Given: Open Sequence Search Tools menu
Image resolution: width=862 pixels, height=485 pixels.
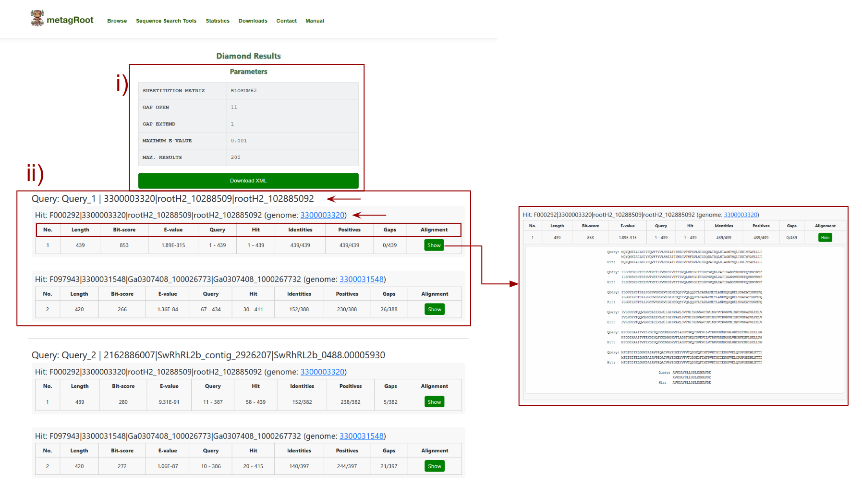Looking at the screenshot, I should (x=166, y=21).
